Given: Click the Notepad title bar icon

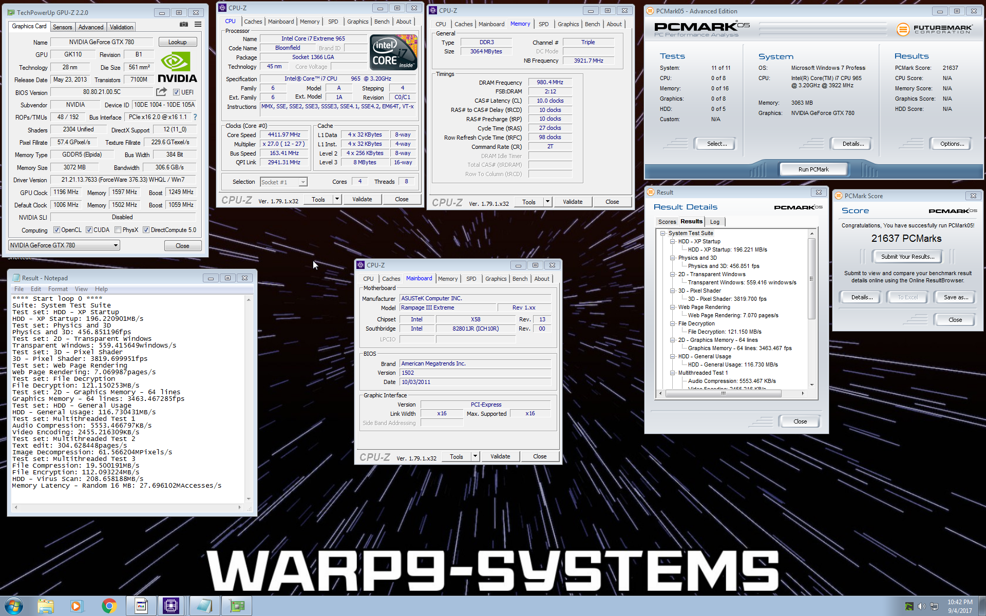Looking at the screenshot, I should coord(16,278).
